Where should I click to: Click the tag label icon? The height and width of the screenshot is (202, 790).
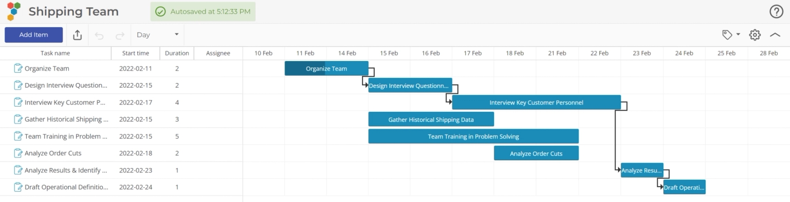(727, 35)
